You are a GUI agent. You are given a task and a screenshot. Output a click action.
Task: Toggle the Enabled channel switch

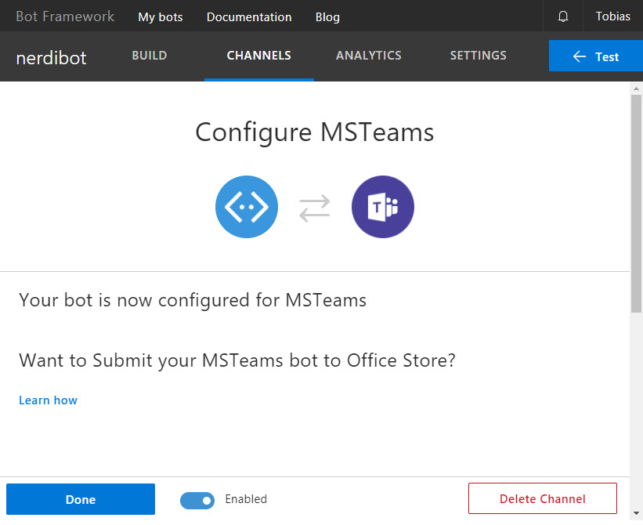(x=197, y=501)
